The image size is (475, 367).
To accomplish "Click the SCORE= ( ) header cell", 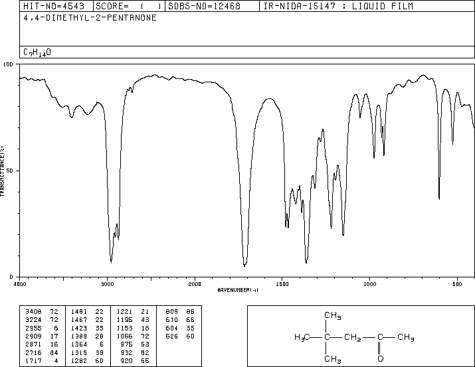I will (x=129, y=6).
